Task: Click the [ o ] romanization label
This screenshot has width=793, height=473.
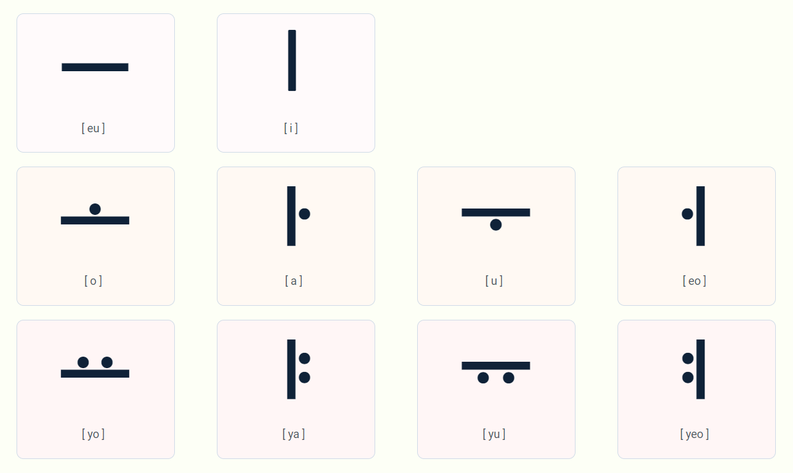Action: pos(93,281)
